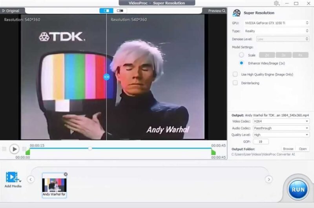Play the video preview
Viewport: 314px width, 208px height.
pos(14,149)
